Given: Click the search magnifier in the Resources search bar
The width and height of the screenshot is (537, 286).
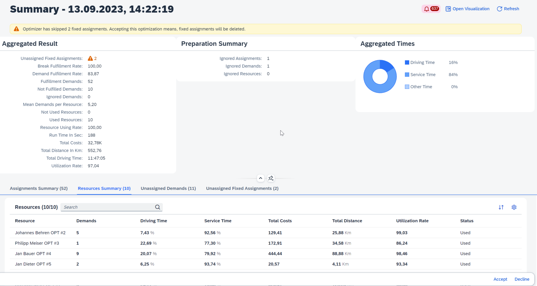Looking at the screenshot, I should point(157,207).
